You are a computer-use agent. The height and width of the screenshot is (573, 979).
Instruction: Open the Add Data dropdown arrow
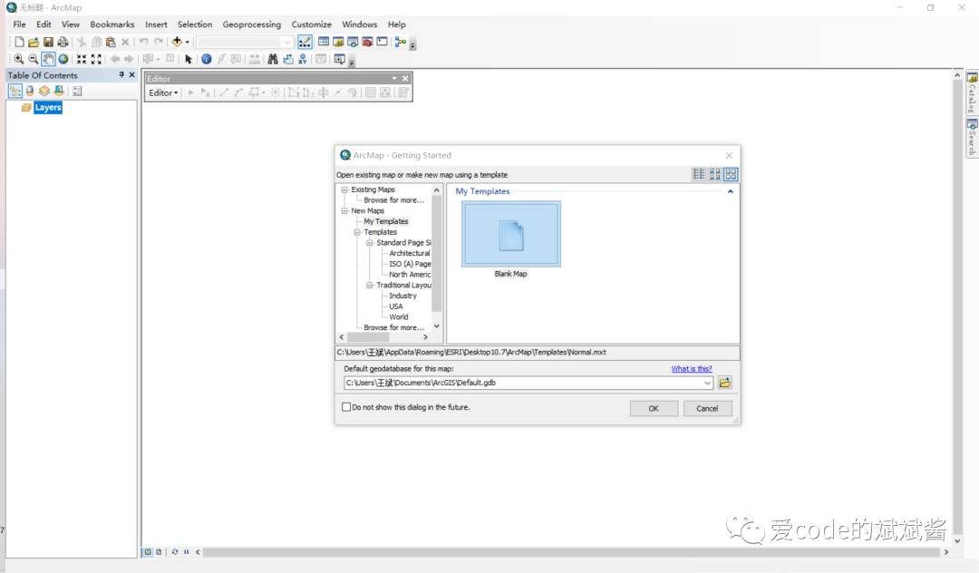pos(187,42)
